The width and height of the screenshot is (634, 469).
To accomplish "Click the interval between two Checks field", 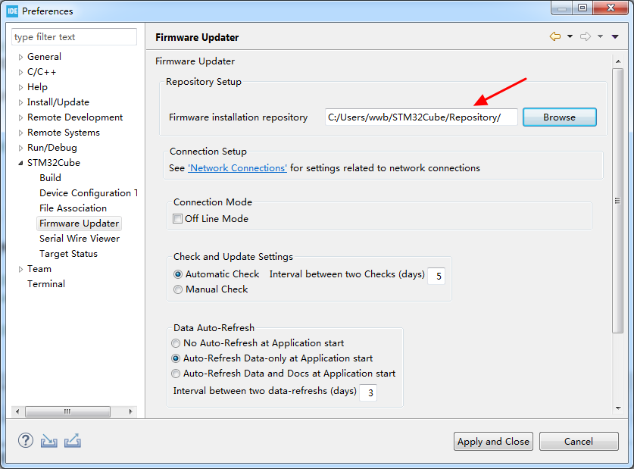I will pos(436,276).
